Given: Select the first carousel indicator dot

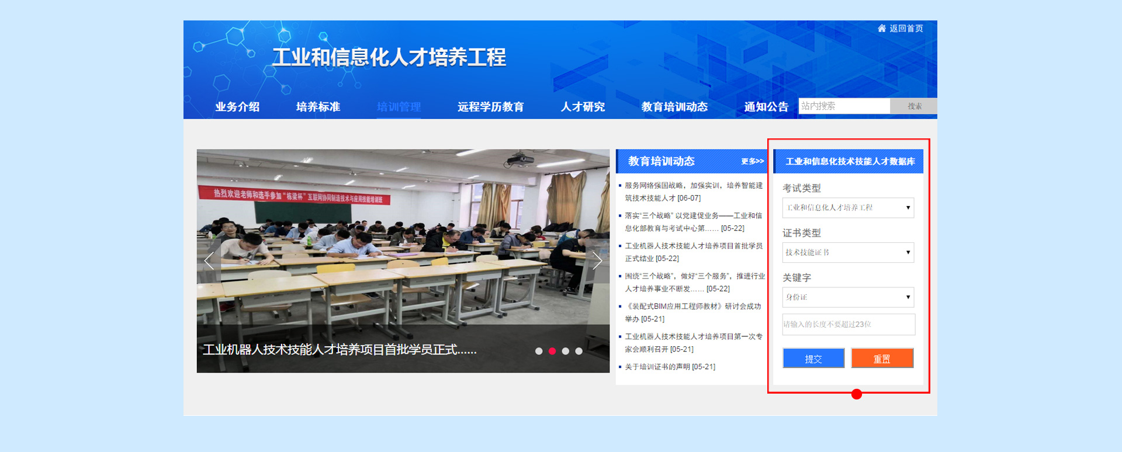Looking at the screenshot, I should [539, 351].
